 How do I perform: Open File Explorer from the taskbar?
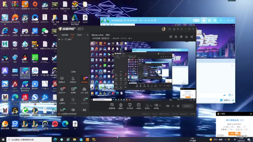[x=74, y=139]
